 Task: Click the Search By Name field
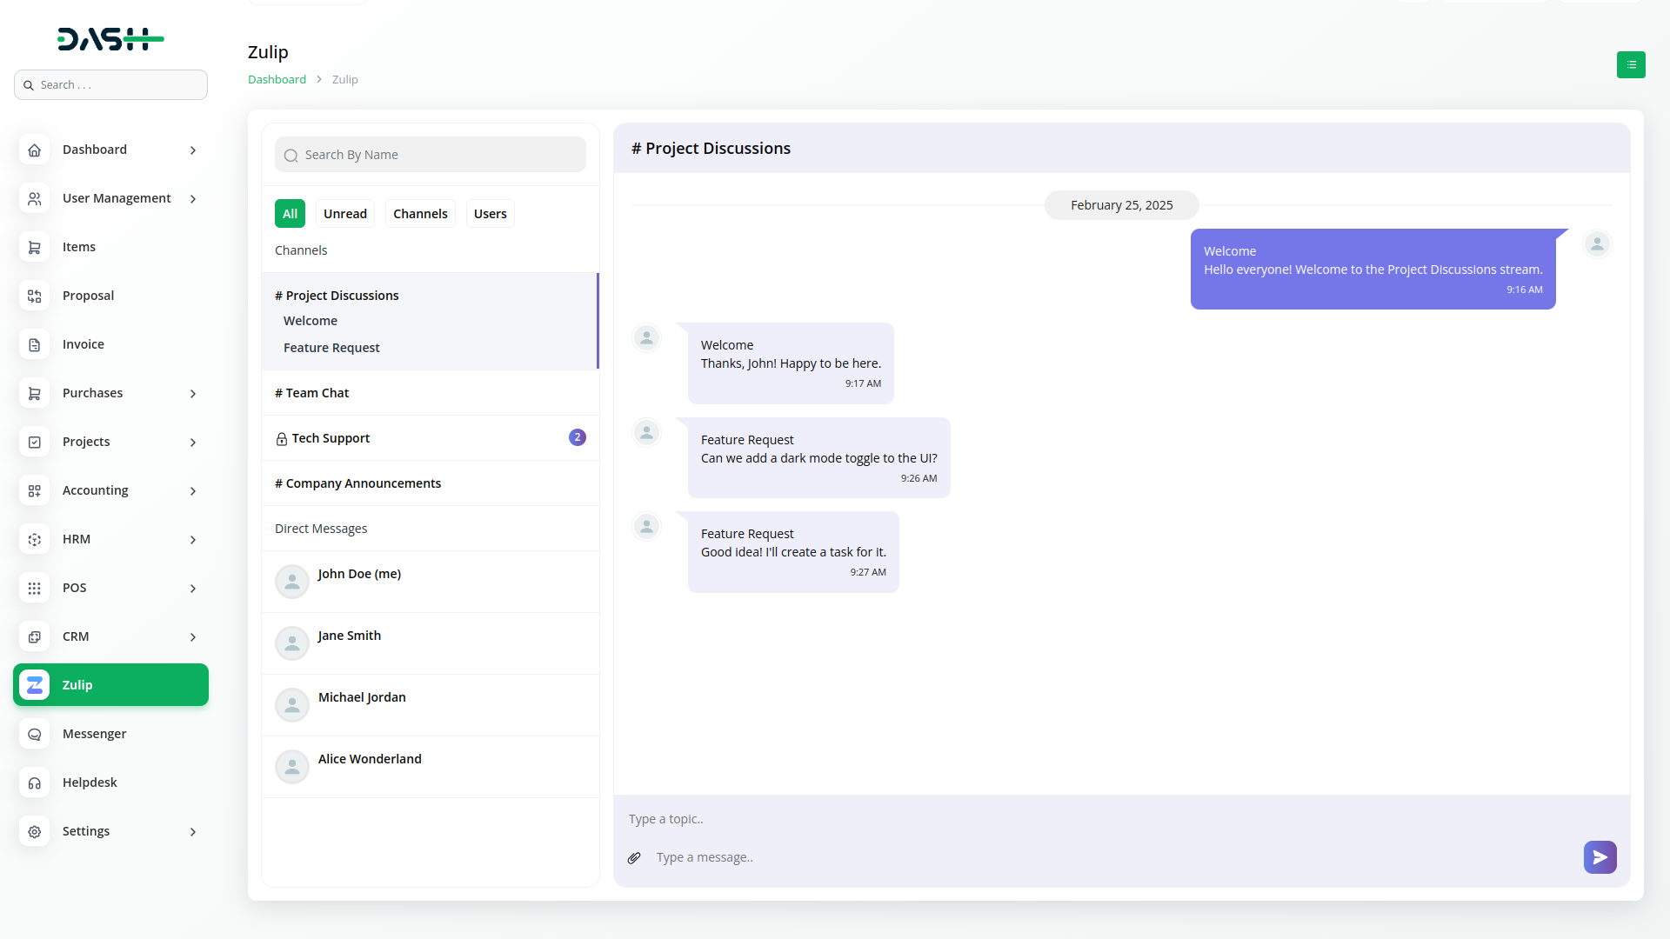(431, 155)
